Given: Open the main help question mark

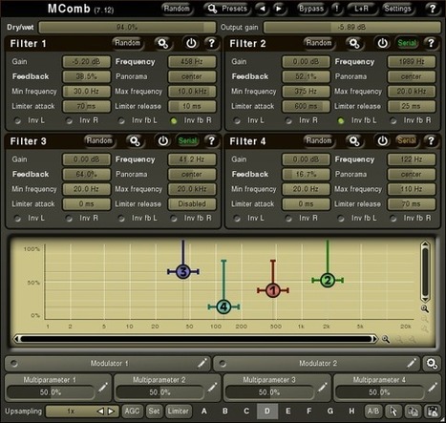Looking at the screenshot, I should click(x=433, y=9).
